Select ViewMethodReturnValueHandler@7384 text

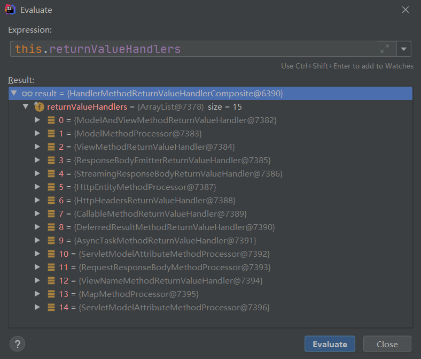tap(154, 147)
